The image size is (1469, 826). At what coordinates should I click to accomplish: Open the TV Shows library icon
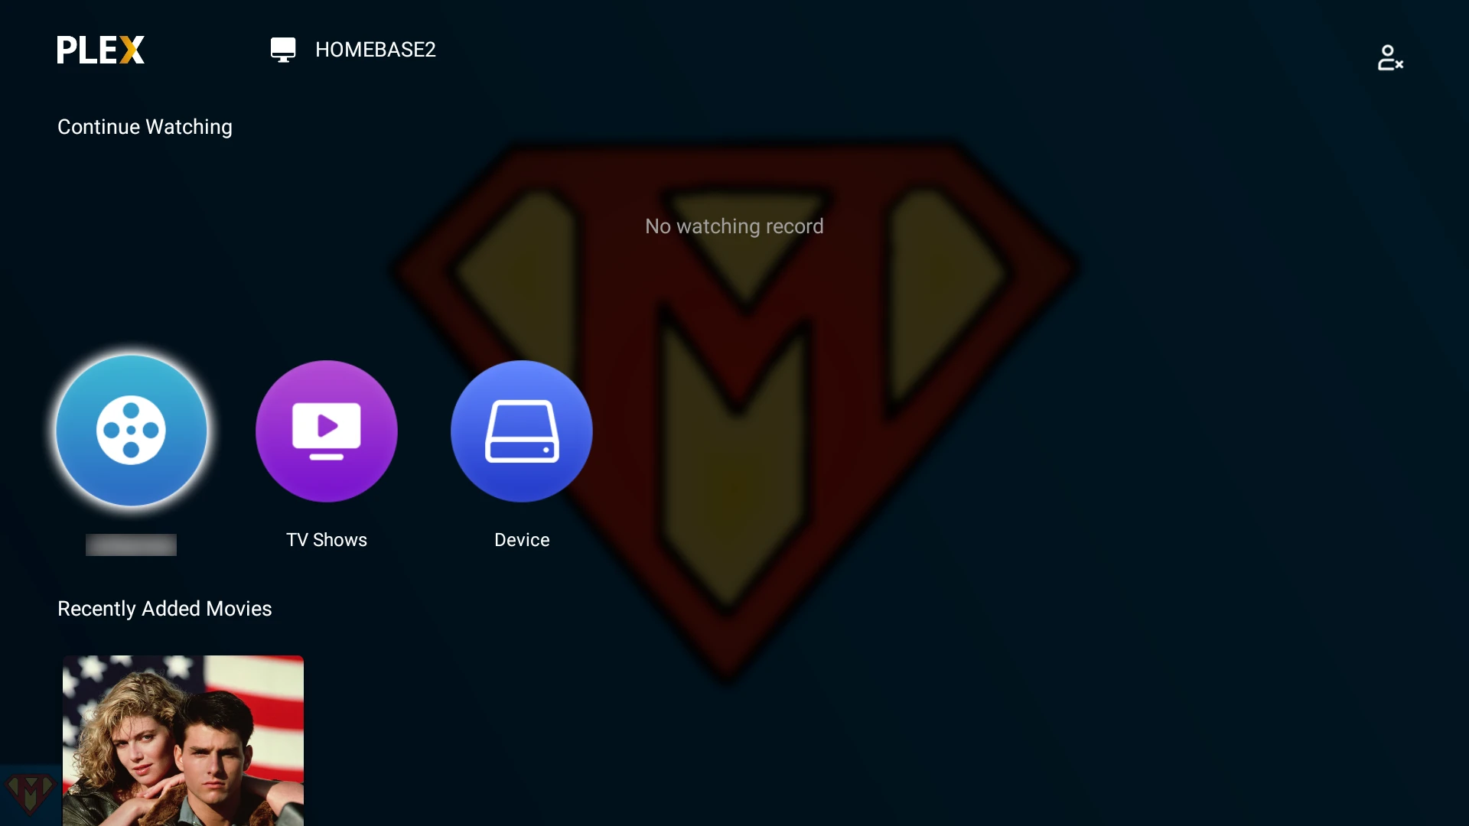tap(327, 431)
